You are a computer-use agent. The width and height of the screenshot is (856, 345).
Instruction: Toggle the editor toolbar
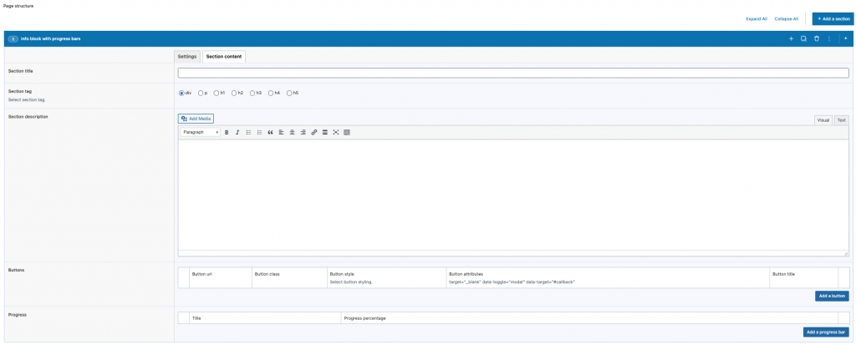click(x=347, y=132)
